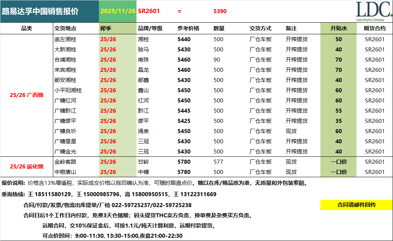393x241 pixels.
Task: Select the 崇左湘桂 delivery location cell
Action: point(65,39)
